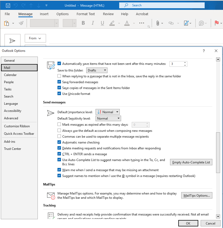This screenshot has width=223, height=228.
Task: Switch to the Options tab
Action: tap(63, 14)
